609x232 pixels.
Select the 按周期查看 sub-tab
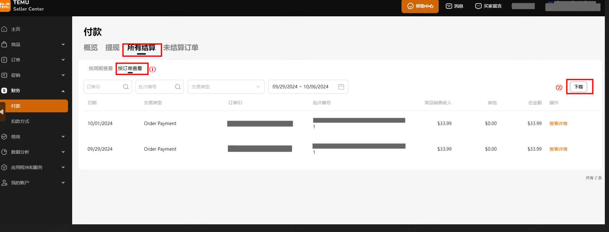point(101,68)
